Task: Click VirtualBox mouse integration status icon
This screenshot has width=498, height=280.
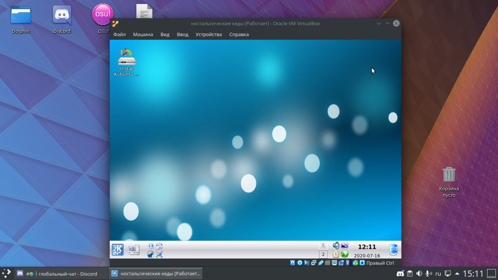Action: point(355,263)
